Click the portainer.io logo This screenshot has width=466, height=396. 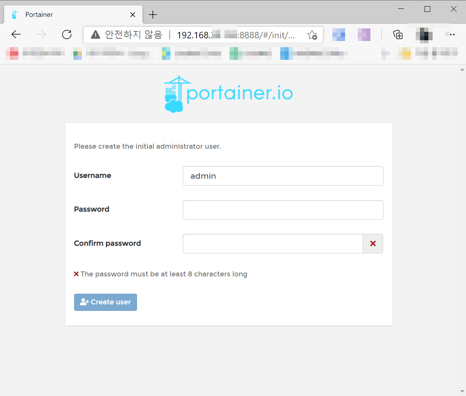tap(228, 94)
